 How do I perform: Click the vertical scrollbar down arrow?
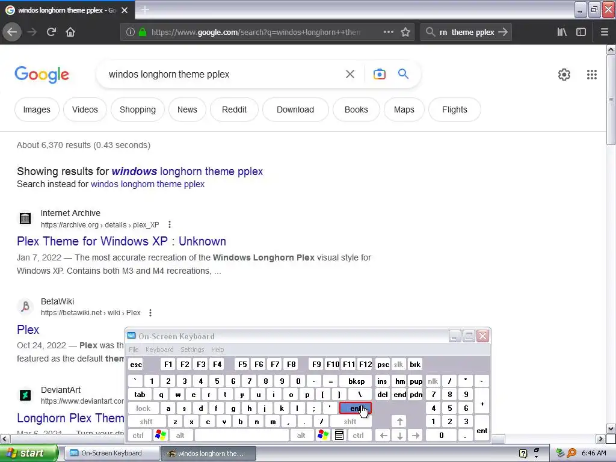pyautogui.click(x=611, y=428)
